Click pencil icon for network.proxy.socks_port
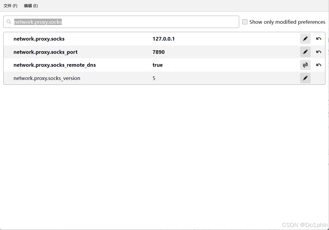329x230 pixels. click(x=305, y=52)
